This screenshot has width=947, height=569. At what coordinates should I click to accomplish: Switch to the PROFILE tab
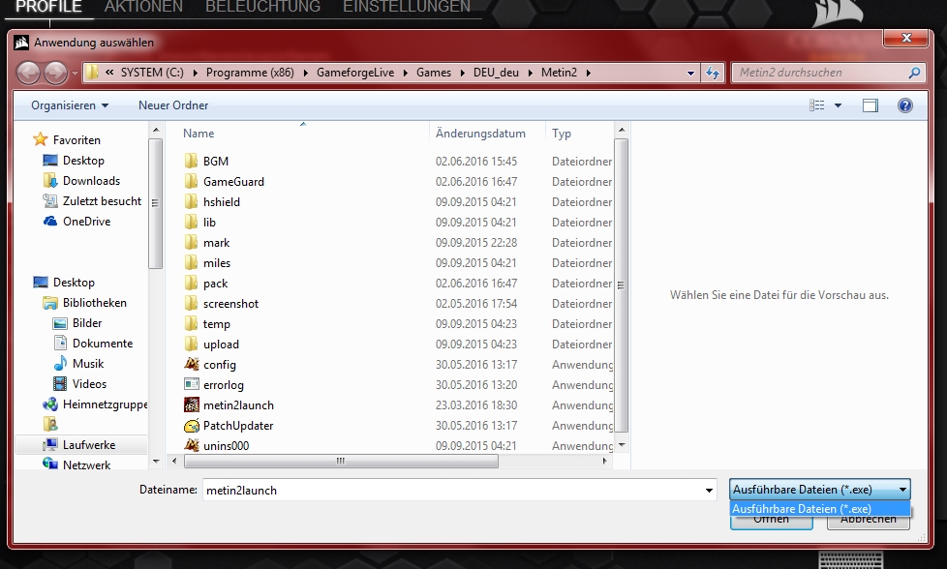(49, 7)
